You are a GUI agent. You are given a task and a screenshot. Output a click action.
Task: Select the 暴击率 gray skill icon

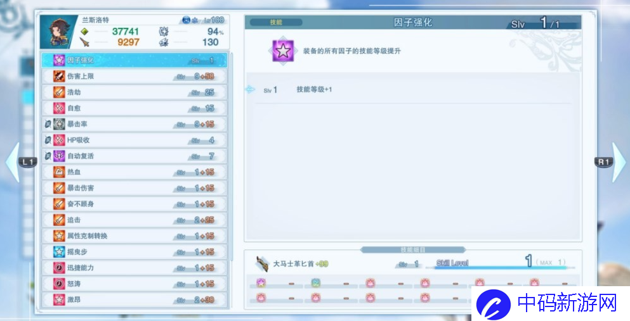click(x=59, y=124)
